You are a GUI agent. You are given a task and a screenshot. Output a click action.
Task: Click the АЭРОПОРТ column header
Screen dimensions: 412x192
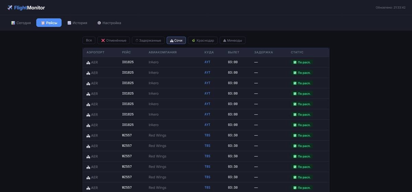click(95, 52)
